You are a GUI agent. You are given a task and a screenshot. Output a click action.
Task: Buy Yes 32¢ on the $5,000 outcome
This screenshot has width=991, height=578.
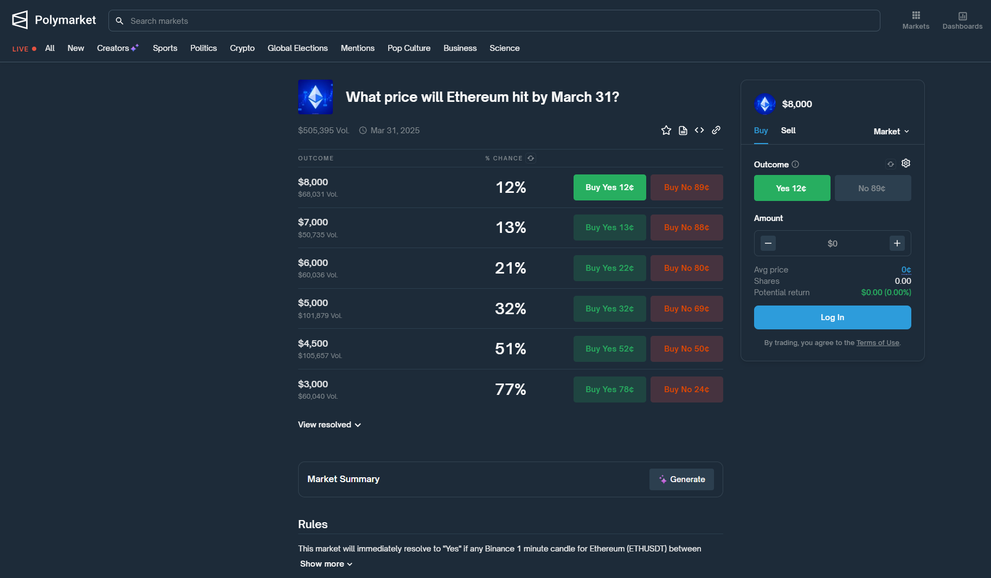(x=609, y=309)
